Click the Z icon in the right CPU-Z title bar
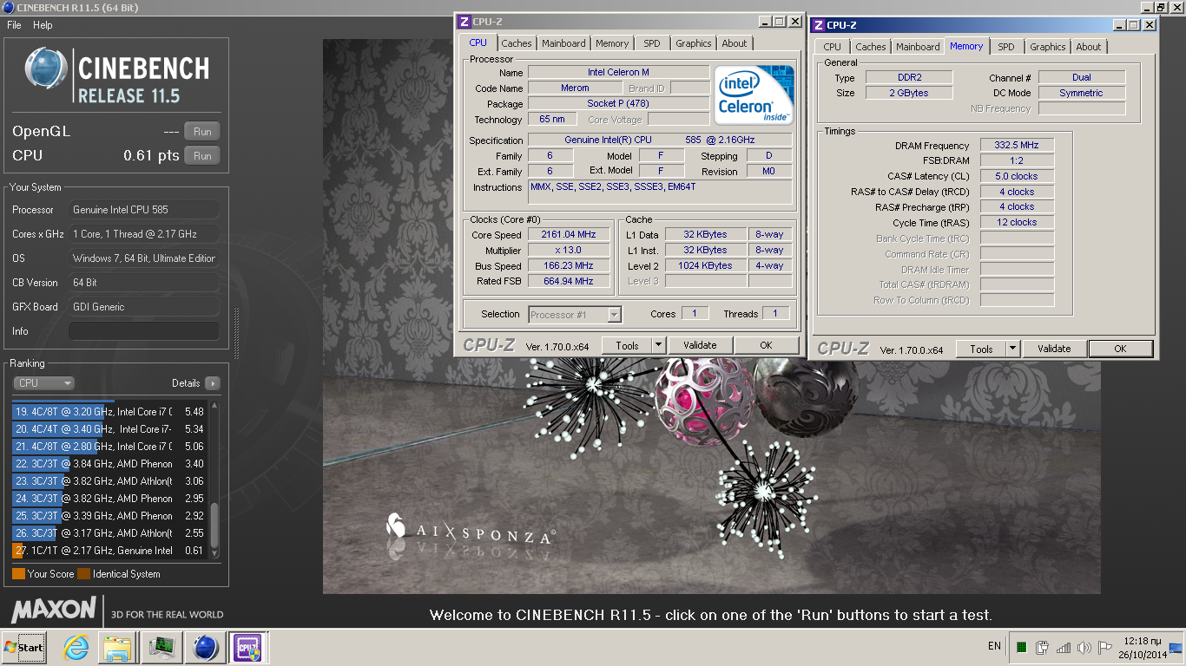The height and width of the screenshot is (666, 1186). tap(818, 25)
